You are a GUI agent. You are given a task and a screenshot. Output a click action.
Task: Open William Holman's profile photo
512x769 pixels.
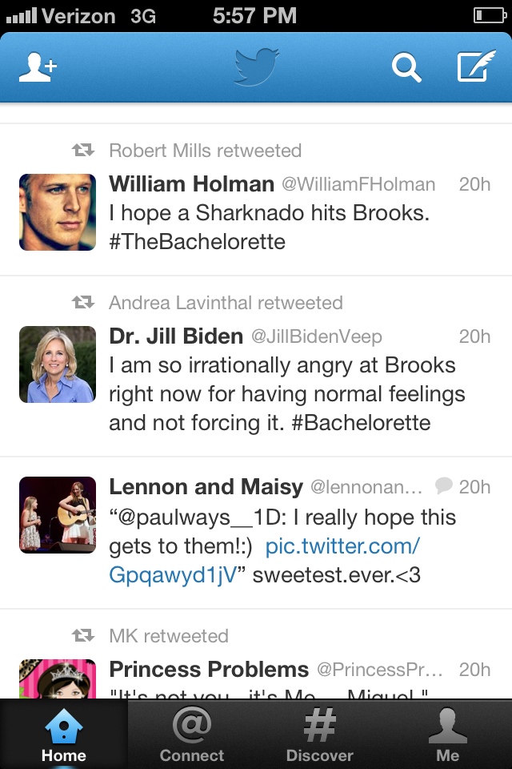(58, 212)
